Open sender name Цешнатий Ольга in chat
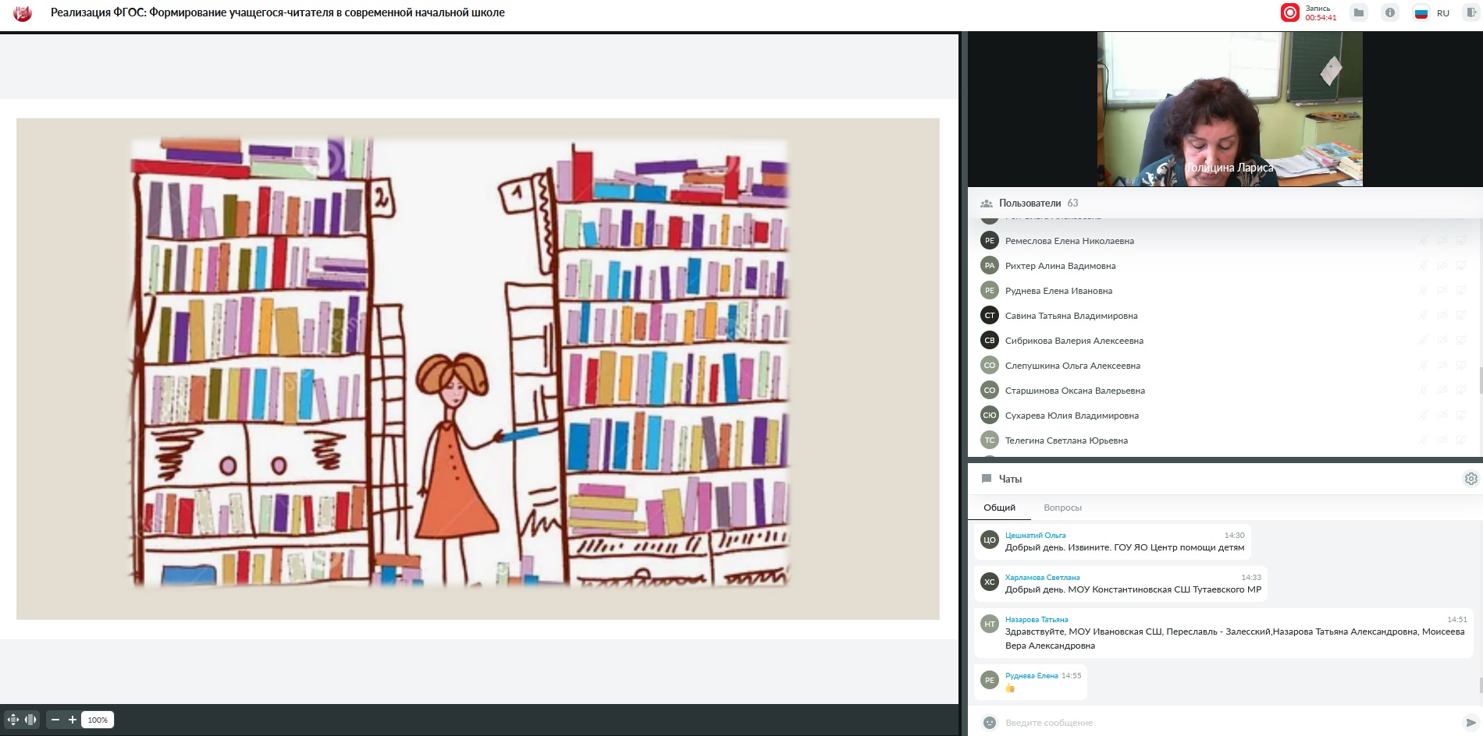The image size is (1483, 736). 1035,536
